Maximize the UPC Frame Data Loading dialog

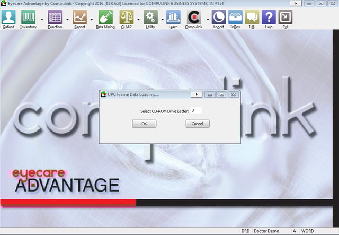pyautogui.click(x=221, y=94)
